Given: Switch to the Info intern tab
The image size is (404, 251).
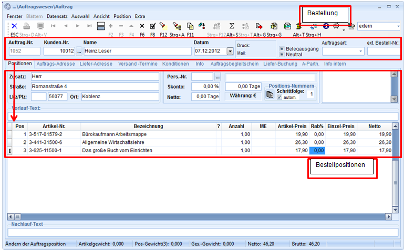Looking at the screenshot, I should pos(335,64).
